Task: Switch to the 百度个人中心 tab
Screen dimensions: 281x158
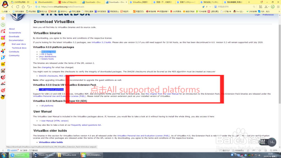Action: click(x=187, y=2)
